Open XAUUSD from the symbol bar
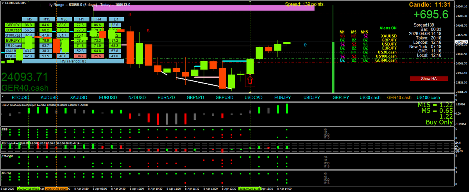 pos(79,98)
